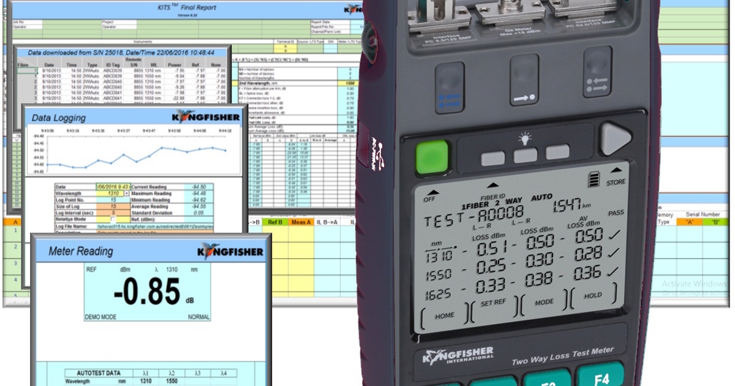Click the 1550 wavelength cell in Autotest table
Viewport: 735px width, 386px height.
(x=172, y=381)
